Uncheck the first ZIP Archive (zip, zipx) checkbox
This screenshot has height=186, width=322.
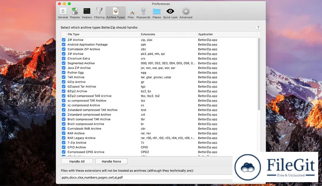(64, 40)
